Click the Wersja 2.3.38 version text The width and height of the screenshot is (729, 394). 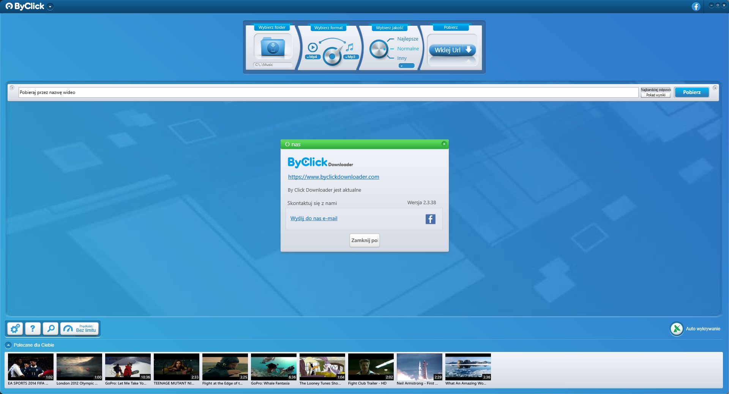coord(421,203)
